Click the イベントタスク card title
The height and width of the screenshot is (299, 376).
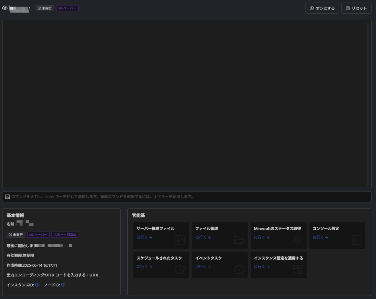click(209, 258)
